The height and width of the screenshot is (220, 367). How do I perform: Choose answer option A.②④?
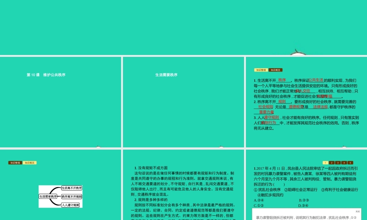tap(259, 200)
